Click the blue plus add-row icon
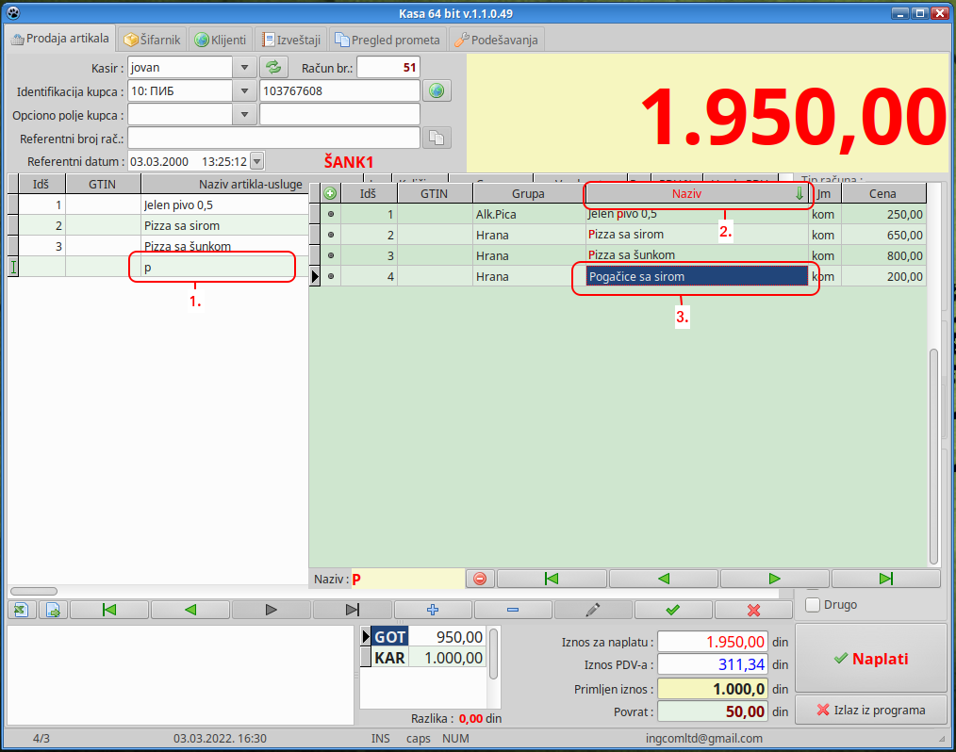The width and height of the screenshot is (956, 752). click(x=433, y=610)
